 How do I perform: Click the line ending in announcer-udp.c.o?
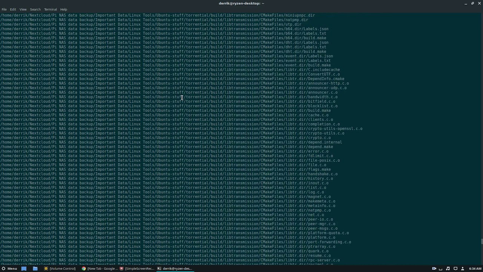[x=173, y=88]
